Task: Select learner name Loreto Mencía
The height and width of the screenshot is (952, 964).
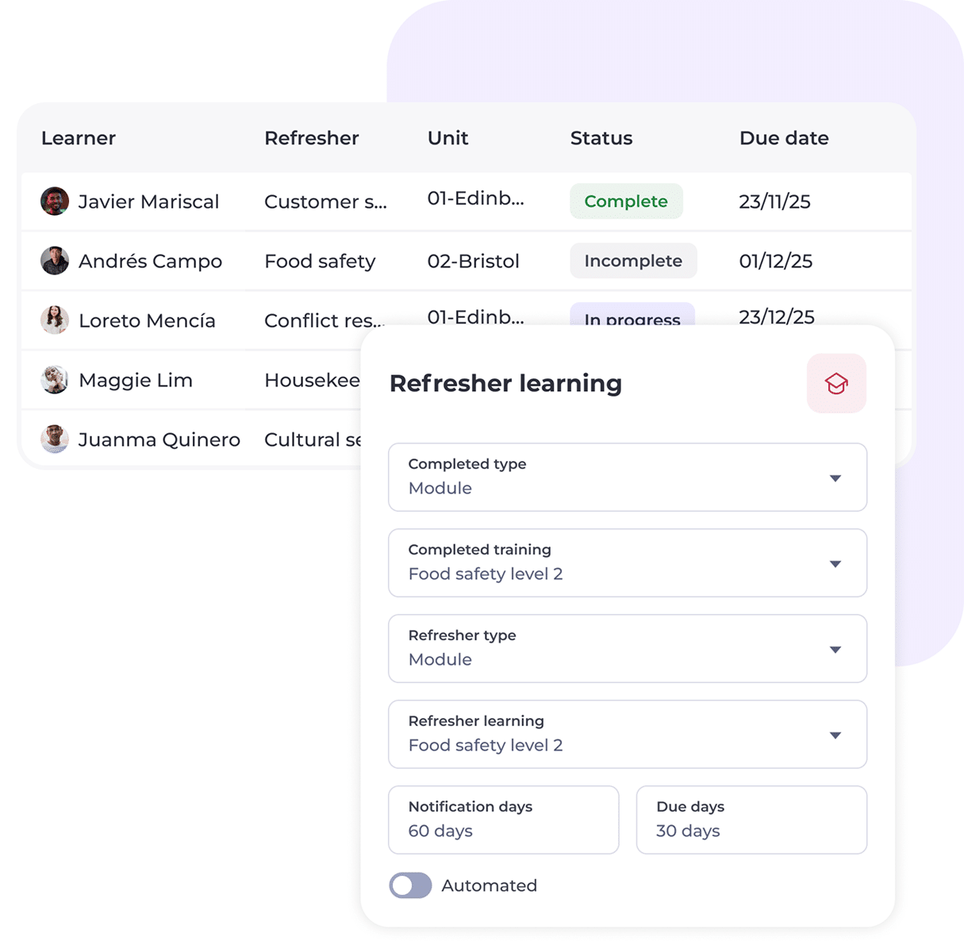Action: coord(147,321)
